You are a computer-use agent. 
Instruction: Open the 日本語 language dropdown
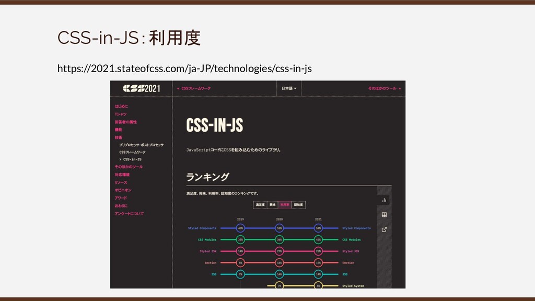click(x=288, y=88)
